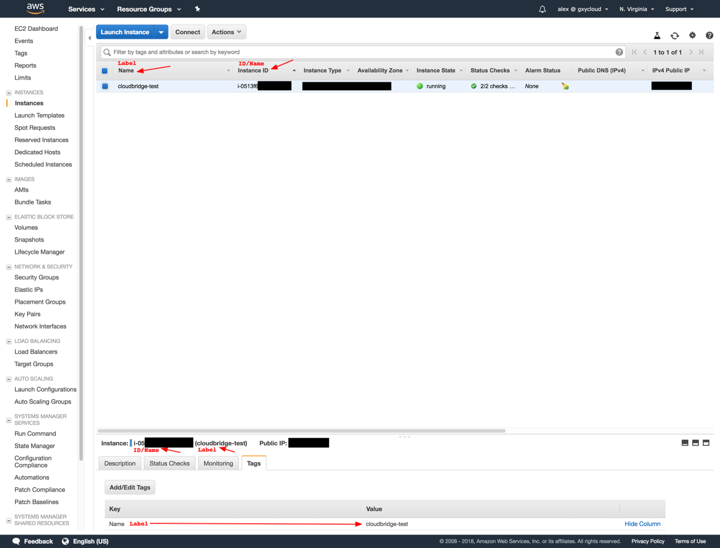The image size is (720, 548).
Task: Collapse the ELASTIC BLOCK STORE section
Action: 9,217
